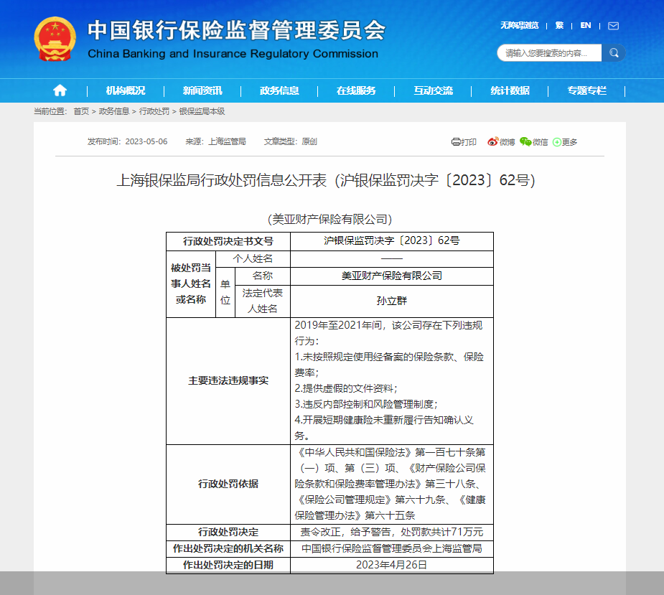
Task: Click the national emblem logo
Action: (x=55, y=39)
